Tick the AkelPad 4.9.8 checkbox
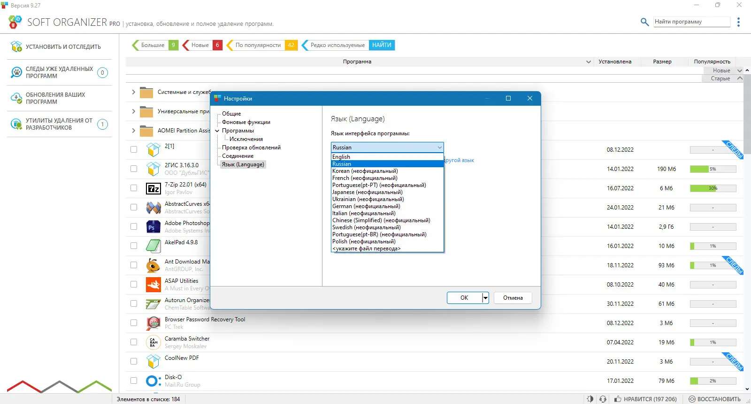Screen dimensions: 751x404 click(134, 246)
